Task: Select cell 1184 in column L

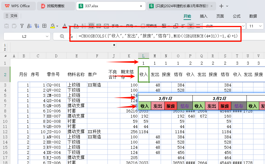Action: [144, 132]
